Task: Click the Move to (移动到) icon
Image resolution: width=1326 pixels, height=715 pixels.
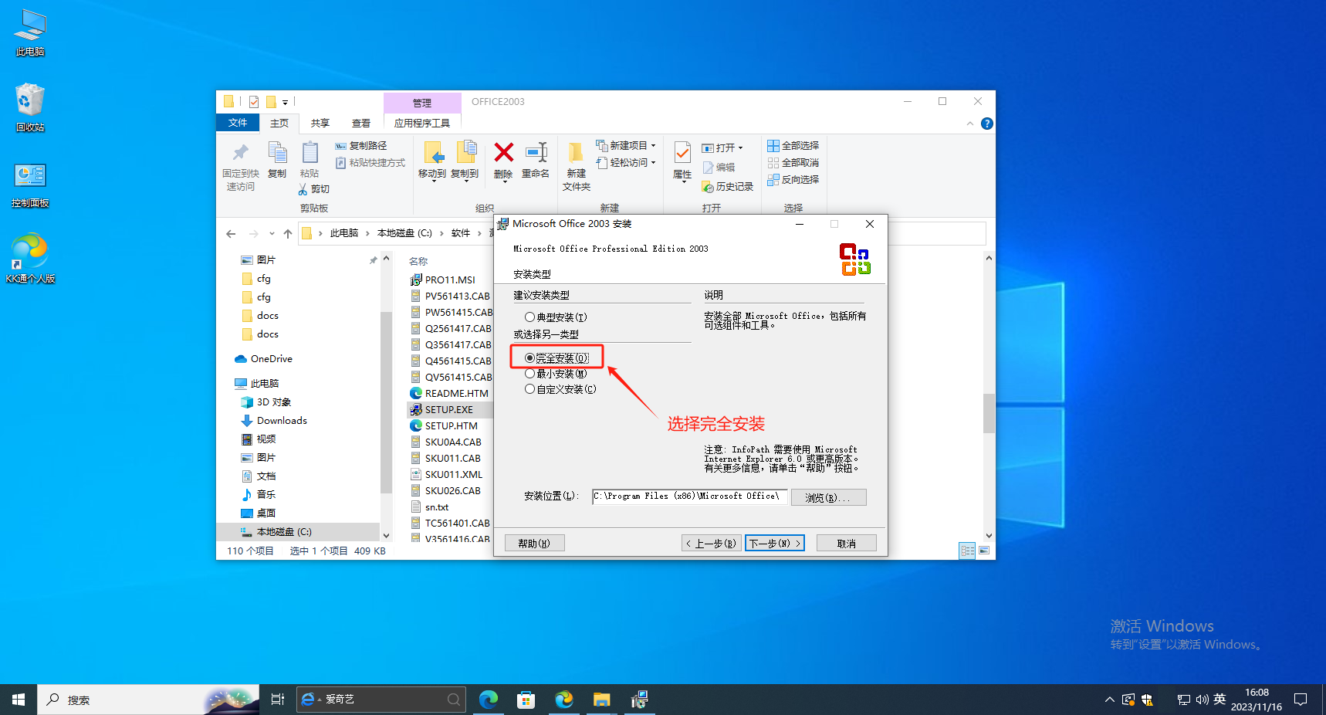Action: click(x=432, y=152)
